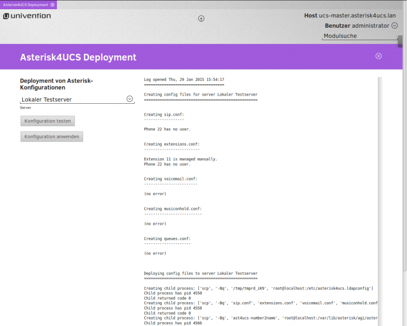
Task: Click 'Child process has pid 4558' line
Action: pos(173,308)
